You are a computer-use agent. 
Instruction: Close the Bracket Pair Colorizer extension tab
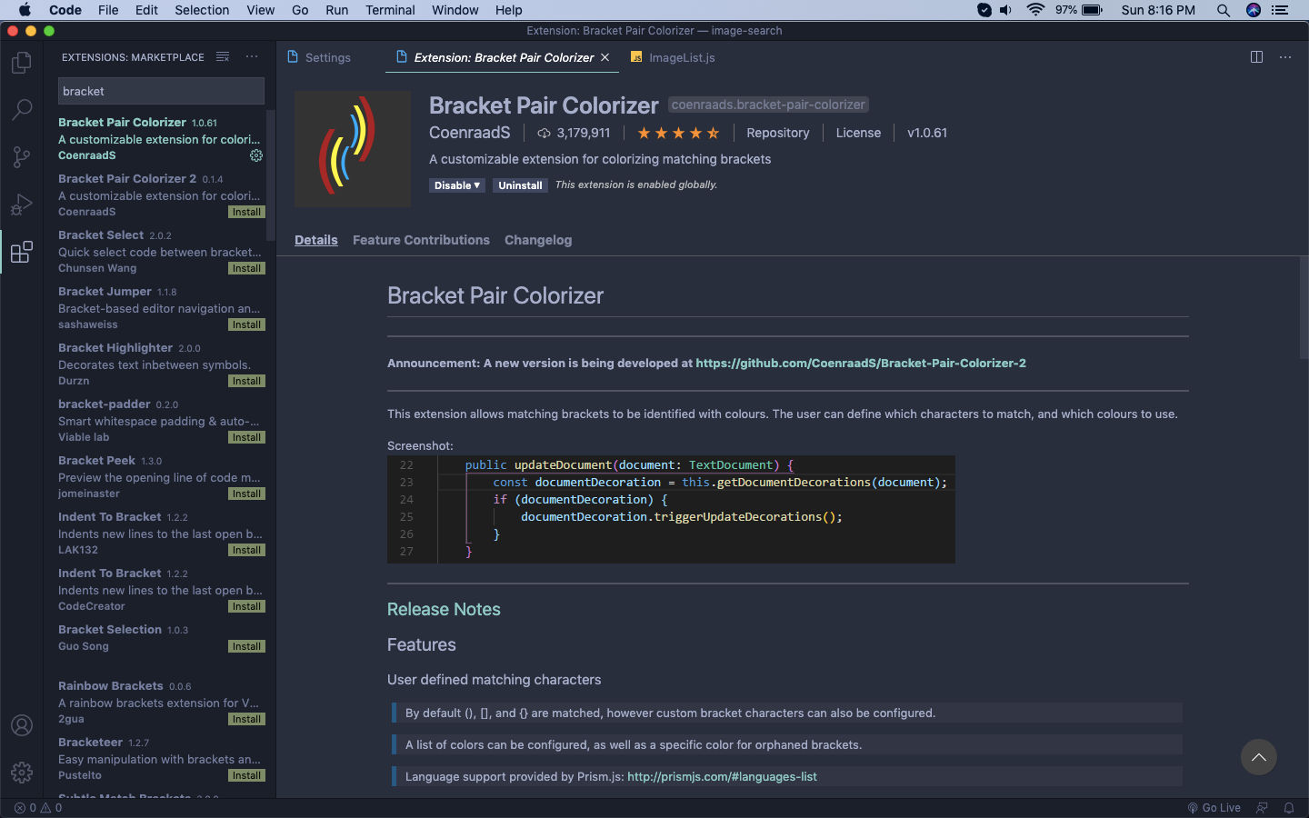pos(605,57)
